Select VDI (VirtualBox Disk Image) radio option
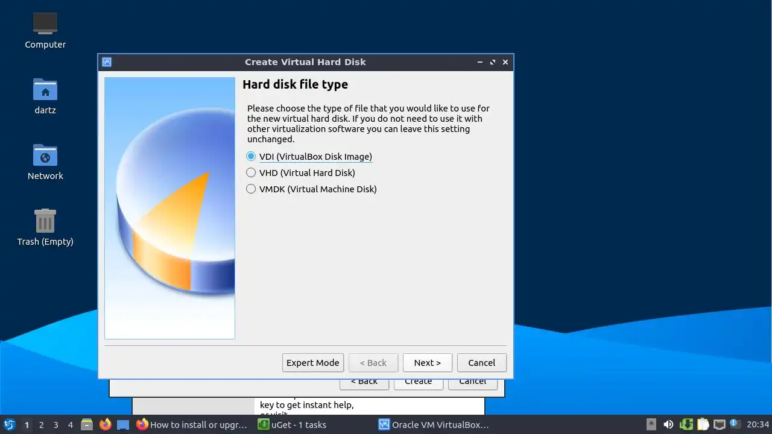 coord(309,157)
